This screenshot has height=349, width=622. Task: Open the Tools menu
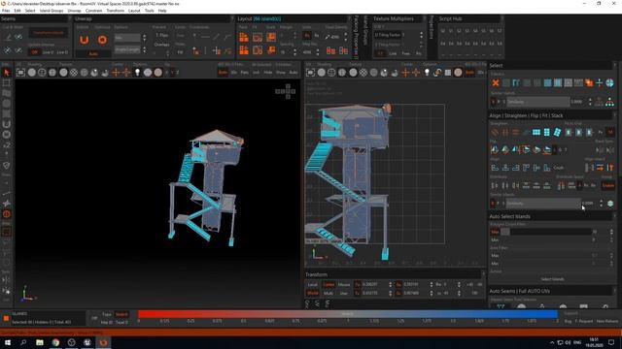pyautogui.click(x=149, y=11)
